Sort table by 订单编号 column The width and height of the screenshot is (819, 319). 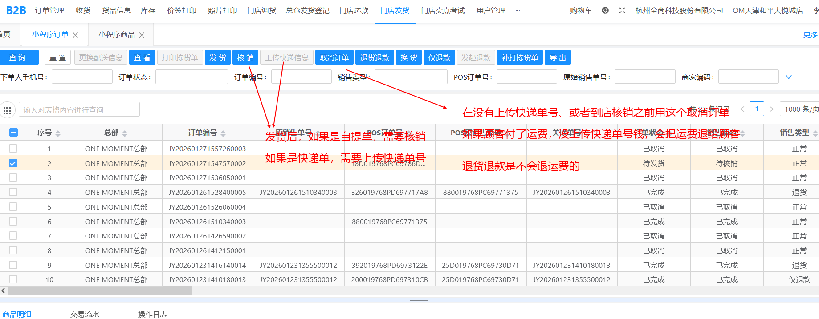click(223, 133)
